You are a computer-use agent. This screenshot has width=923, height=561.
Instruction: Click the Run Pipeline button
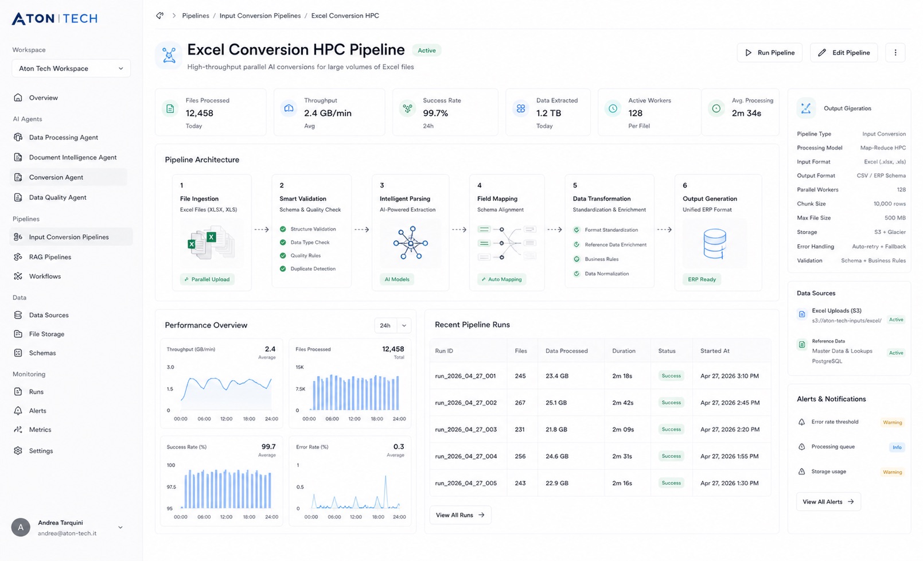769,53
